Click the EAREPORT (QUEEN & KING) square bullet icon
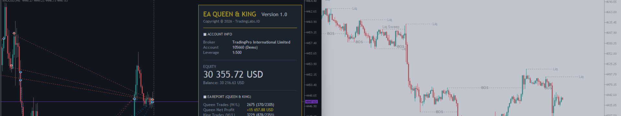Viewport: 621px width, 116px height. [205, 97]
